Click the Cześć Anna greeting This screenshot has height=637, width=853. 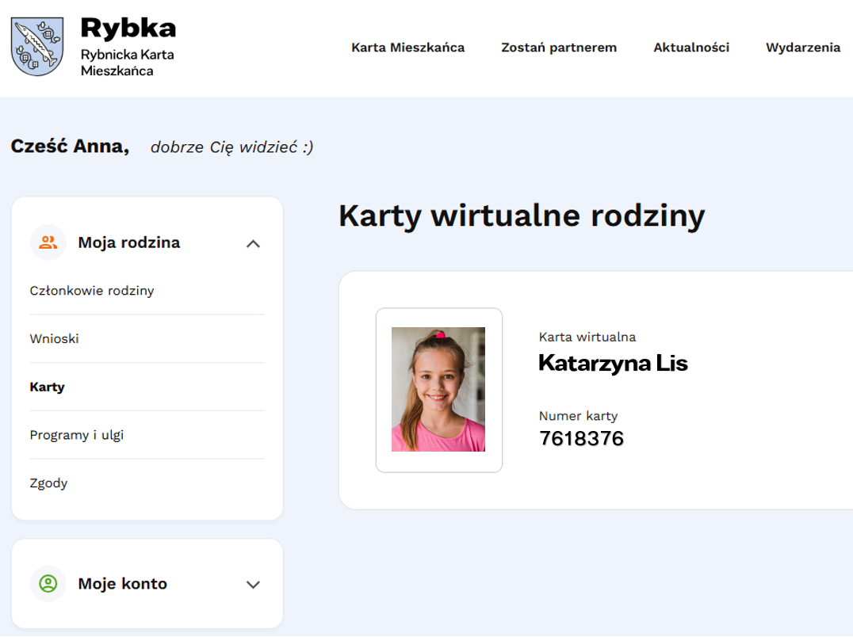point(71,147)
